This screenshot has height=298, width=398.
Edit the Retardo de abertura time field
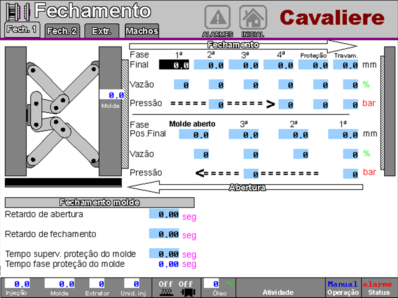tap(164, 214)
